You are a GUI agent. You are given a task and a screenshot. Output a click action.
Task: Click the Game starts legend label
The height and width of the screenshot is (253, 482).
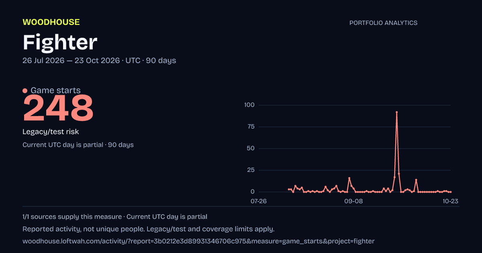[55, 90]
